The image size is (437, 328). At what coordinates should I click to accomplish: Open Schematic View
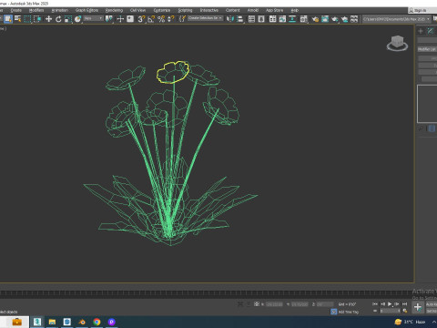coord(292,19)
